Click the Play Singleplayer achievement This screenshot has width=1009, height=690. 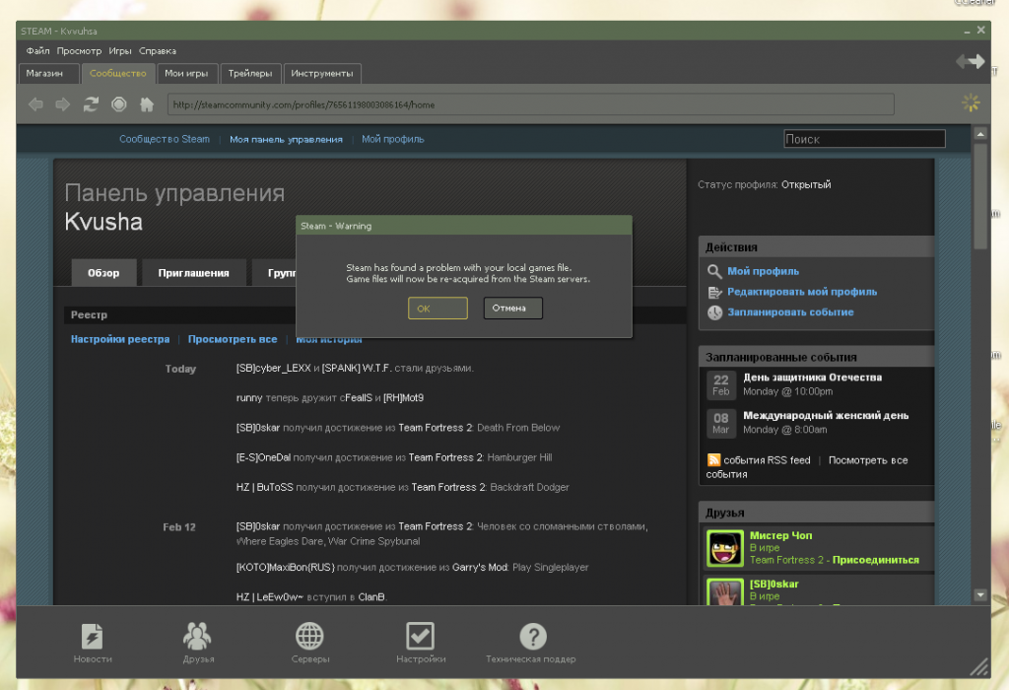[x=551, y=567]
